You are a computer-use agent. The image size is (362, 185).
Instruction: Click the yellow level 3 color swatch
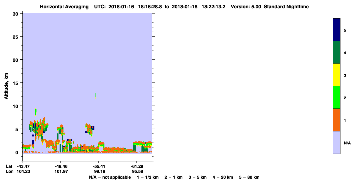click(x=337, y=75)
